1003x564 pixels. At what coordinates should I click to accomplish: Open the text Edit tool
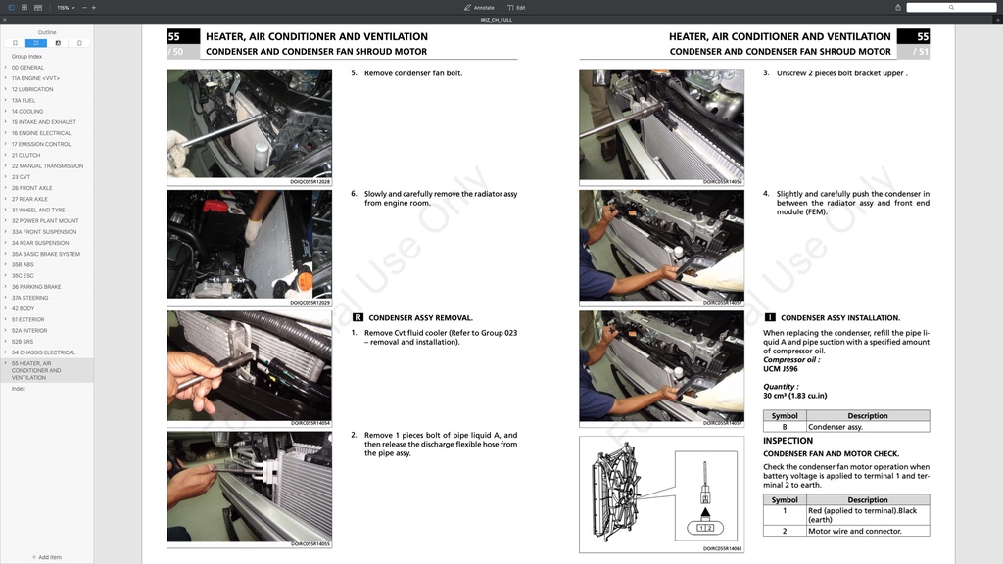[515, 7]
